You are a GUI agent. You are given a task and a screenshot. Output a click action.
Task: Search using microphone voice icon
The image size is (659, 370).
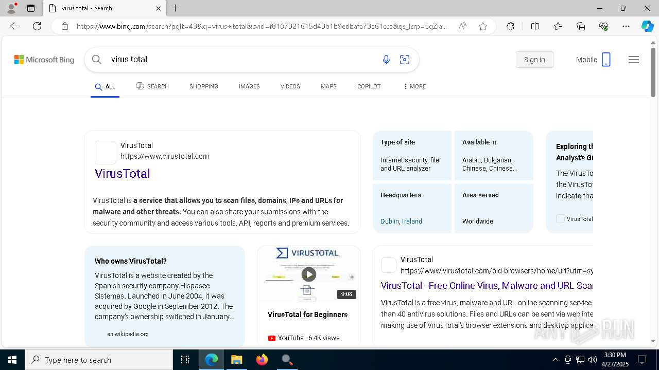pos(386,60)
